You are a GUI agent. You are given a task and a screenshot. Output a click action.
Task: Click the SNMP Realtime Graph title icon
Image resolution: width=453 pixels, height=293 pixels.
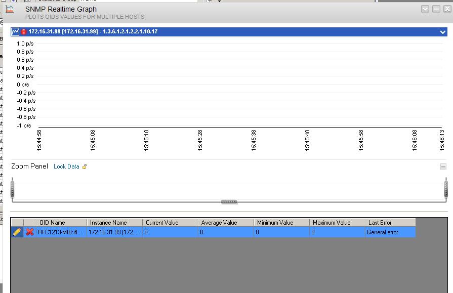tap(10, 9)
